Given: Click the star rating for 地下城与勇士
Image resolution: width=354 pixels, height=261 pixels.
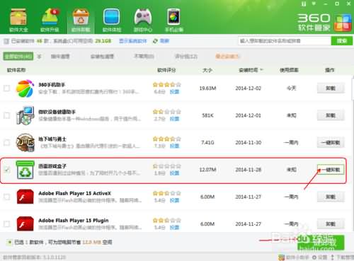Looking at the screenshot, I should point(166,139).
